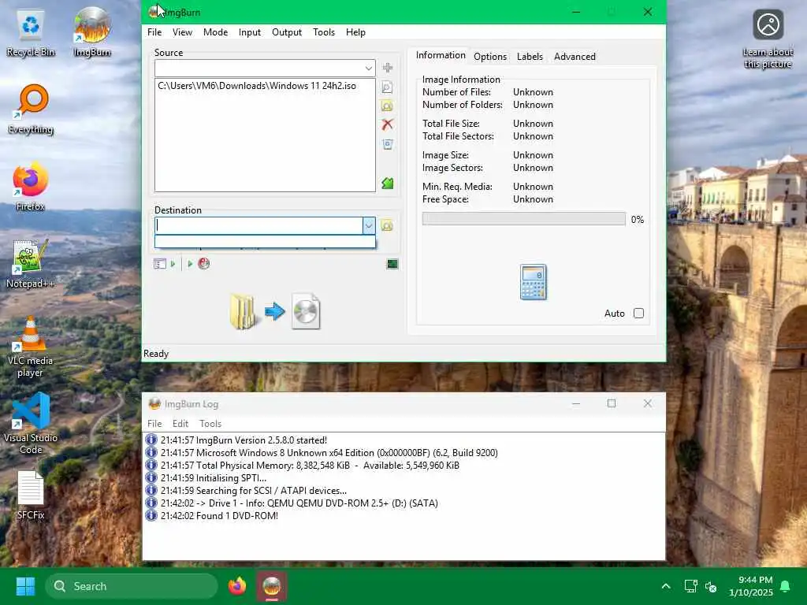Viewport: 807px width, 605px height.
Task: Remove selected source item with red X
Action: pos(388,124)
